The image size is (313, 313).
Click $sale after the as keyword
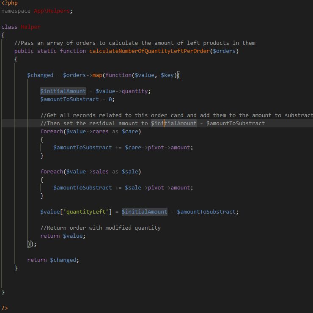click(130, 172)
